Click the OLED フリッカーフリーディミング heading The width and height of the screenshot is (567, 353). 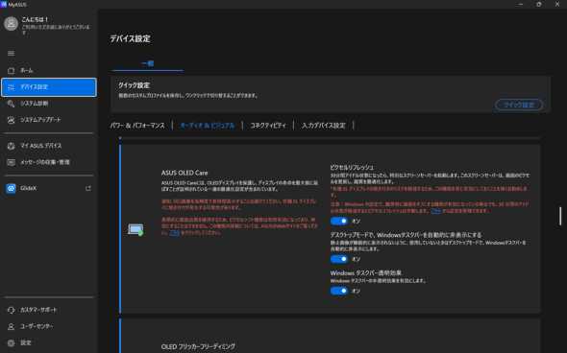pyautogui.click(x=198, y=346)
